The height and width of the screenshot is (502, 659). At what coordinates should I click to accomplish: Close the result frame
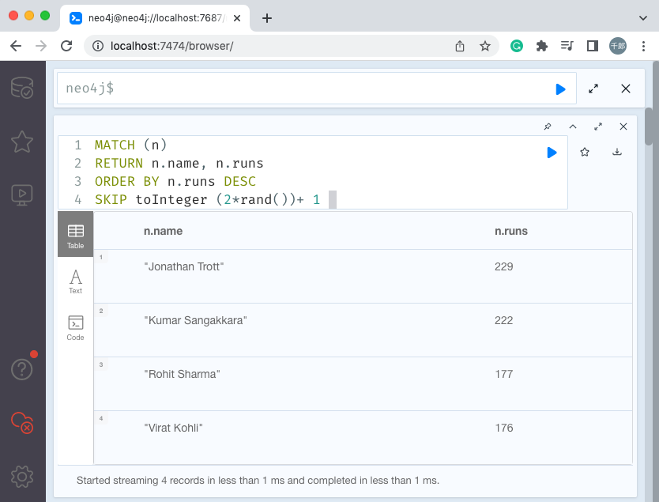[x=623, y=126]
